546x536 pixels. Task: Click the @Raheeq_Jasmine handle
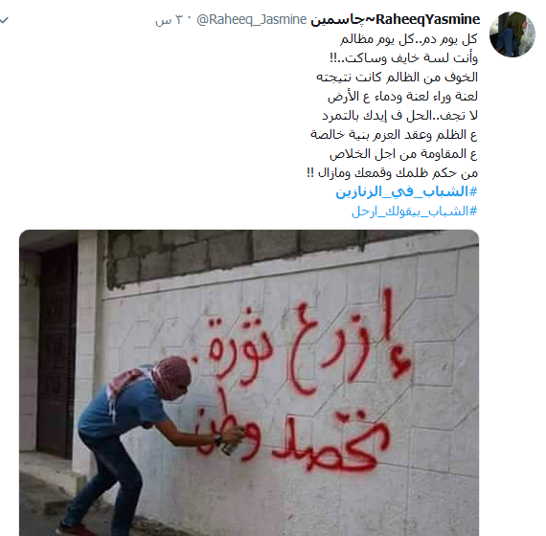(251, 19)
